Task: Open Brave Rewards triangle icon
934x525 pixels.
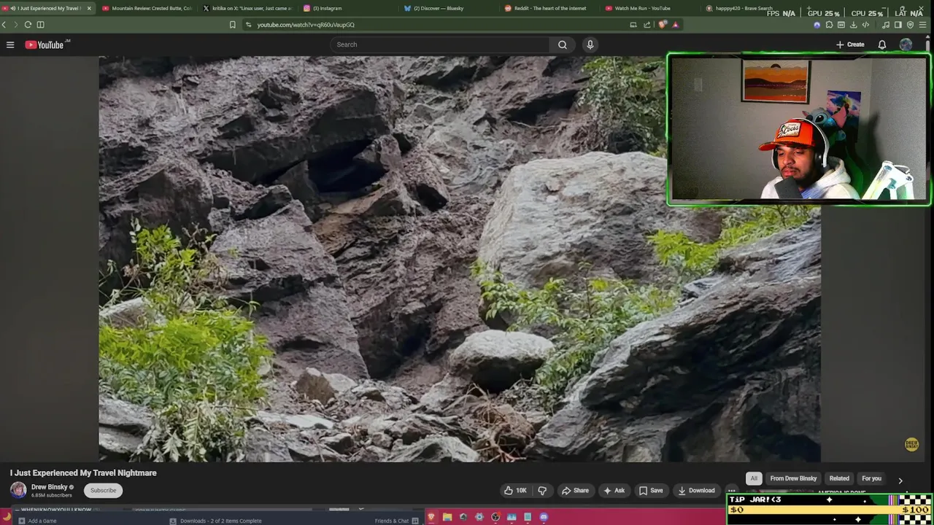Action: (675, 25)
